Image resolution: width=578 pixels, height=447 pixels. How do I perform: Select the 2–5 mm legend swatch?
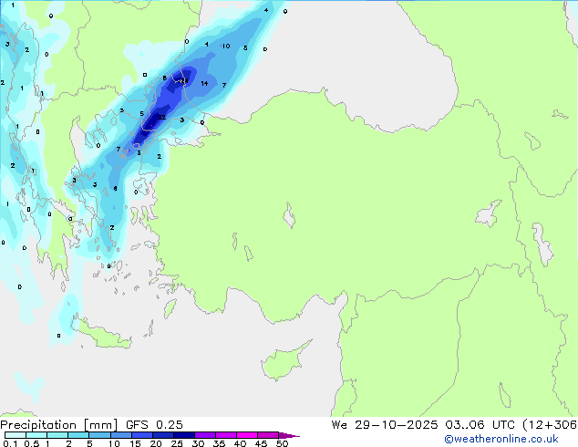coord(78,435)
